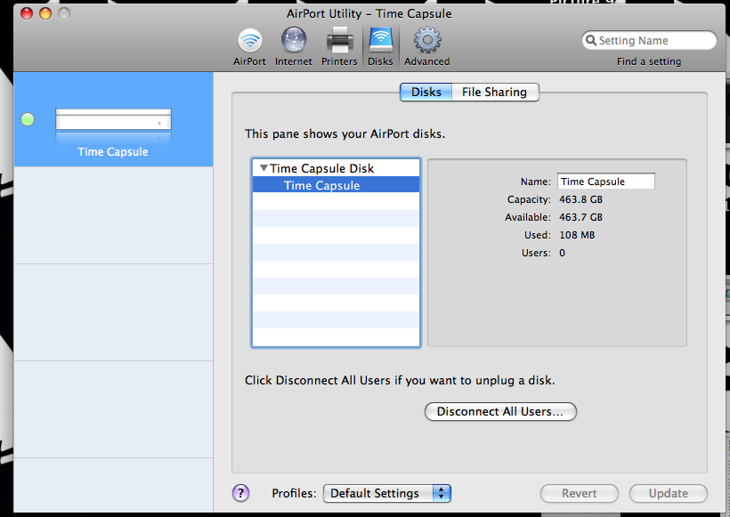Click the window title AirPort Utility – Time Capsule
The image size is (730, 517).
click(369, 13)
